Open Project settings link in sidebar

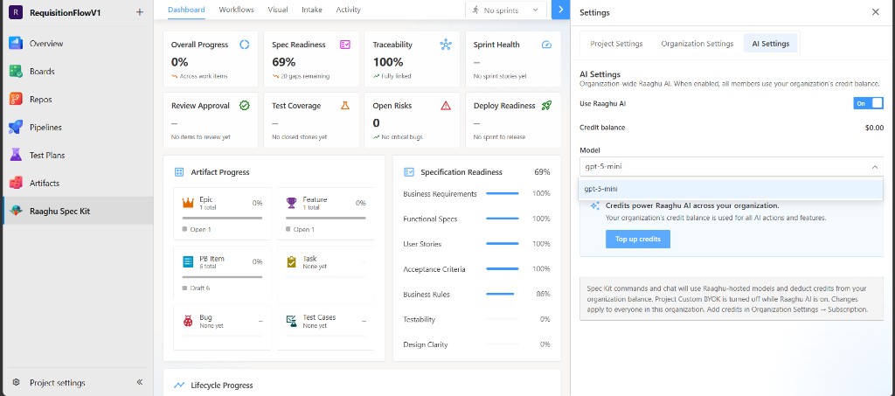(x=58, y=383)
